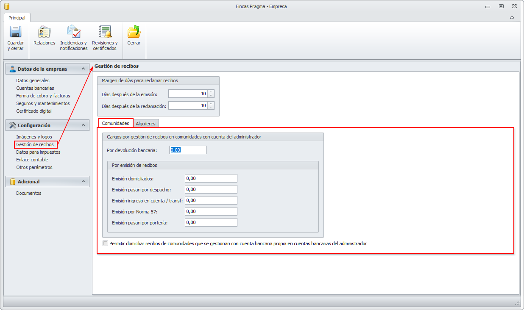The width and height of the screenshot is (524, 310).
Task: Click the Días después de la reclamación field
Action: (188, 106)
